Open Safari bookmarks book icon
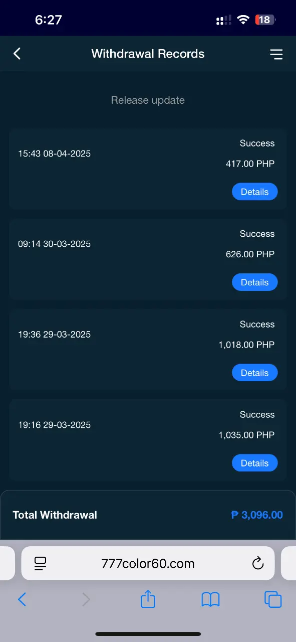The image size is (296, 642). [210, 599]
